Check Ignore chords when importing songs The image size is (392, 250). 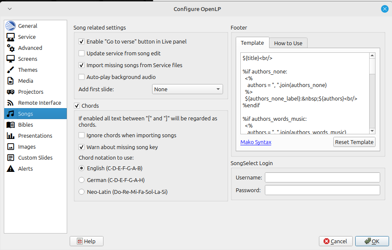pos(82,136)
